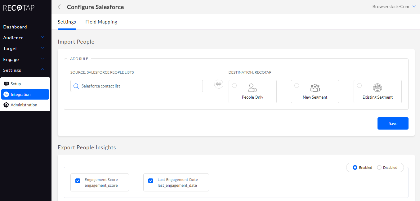
Task: Click the Existing Segment icon
Action: (x=378, y=88)
